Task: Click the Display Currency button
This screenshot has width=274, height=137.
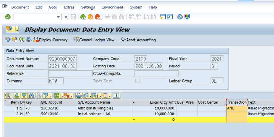Action: tap(50, 40)
